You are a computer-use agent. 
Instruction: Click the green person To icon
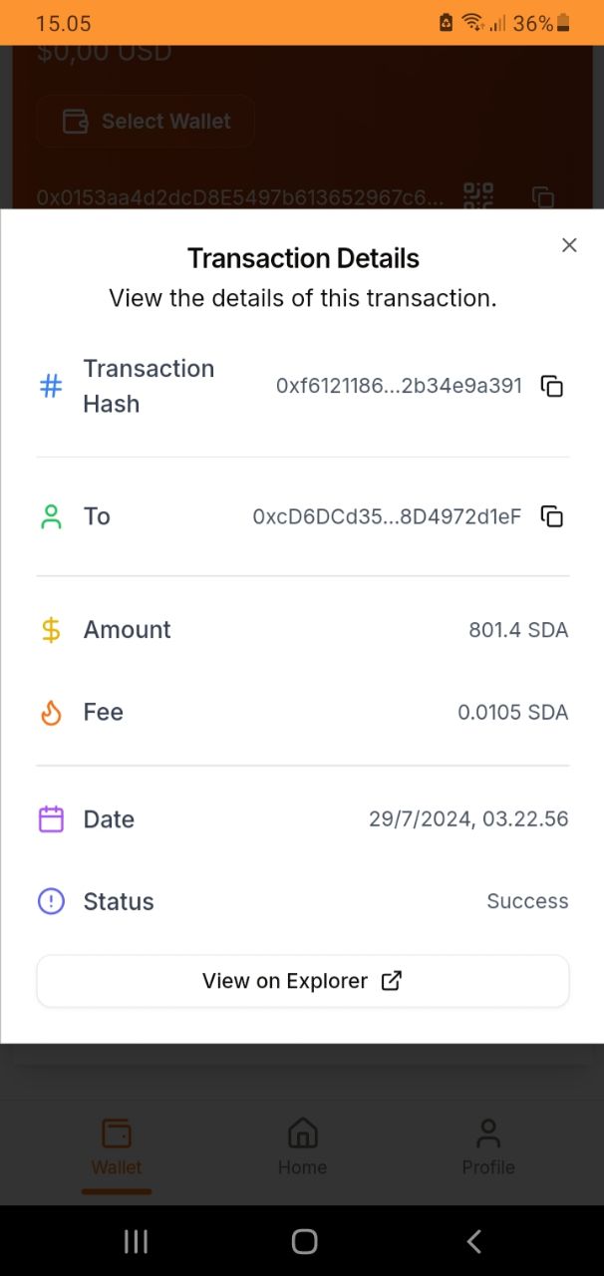click(51, 516)
